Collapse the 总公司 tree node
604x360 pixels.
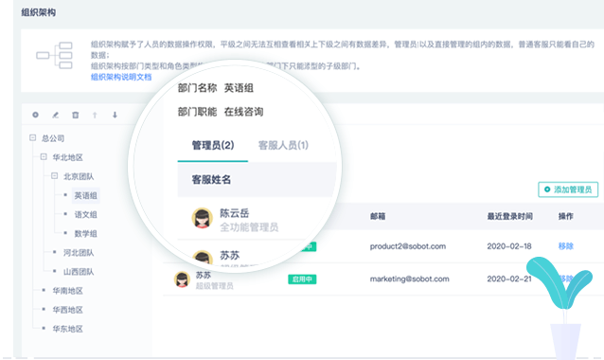click(x=33, y=137)
